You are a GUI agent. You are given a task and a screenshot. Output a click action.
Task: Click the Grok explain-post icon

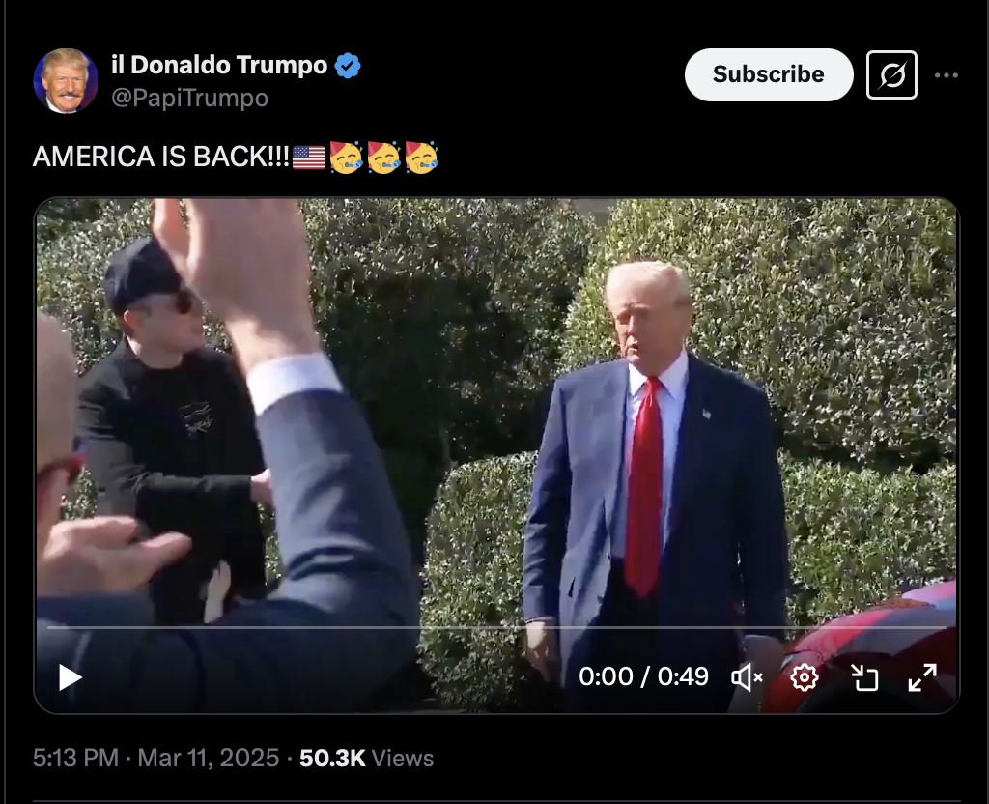pyautogui.click(x=891, y=75)
